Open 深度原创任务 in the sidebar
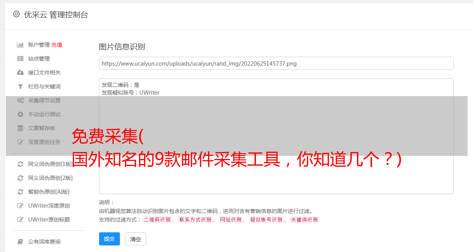The width and height of the screenshot is (473, 252). 44,142
